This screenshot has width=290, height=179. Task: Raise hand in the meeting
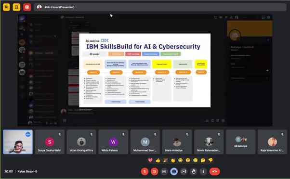coord(194,172)
